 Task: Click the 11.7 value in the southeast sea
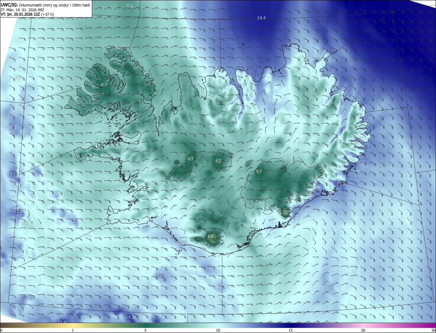click(330, 289)
